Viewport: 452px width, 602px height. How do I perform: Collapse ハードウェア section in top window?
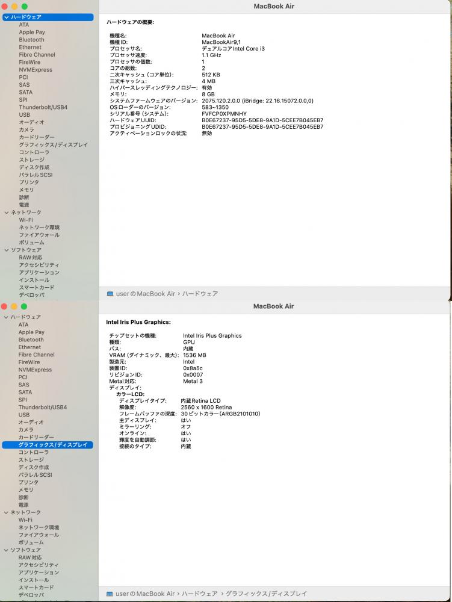[x=7, y=17]
